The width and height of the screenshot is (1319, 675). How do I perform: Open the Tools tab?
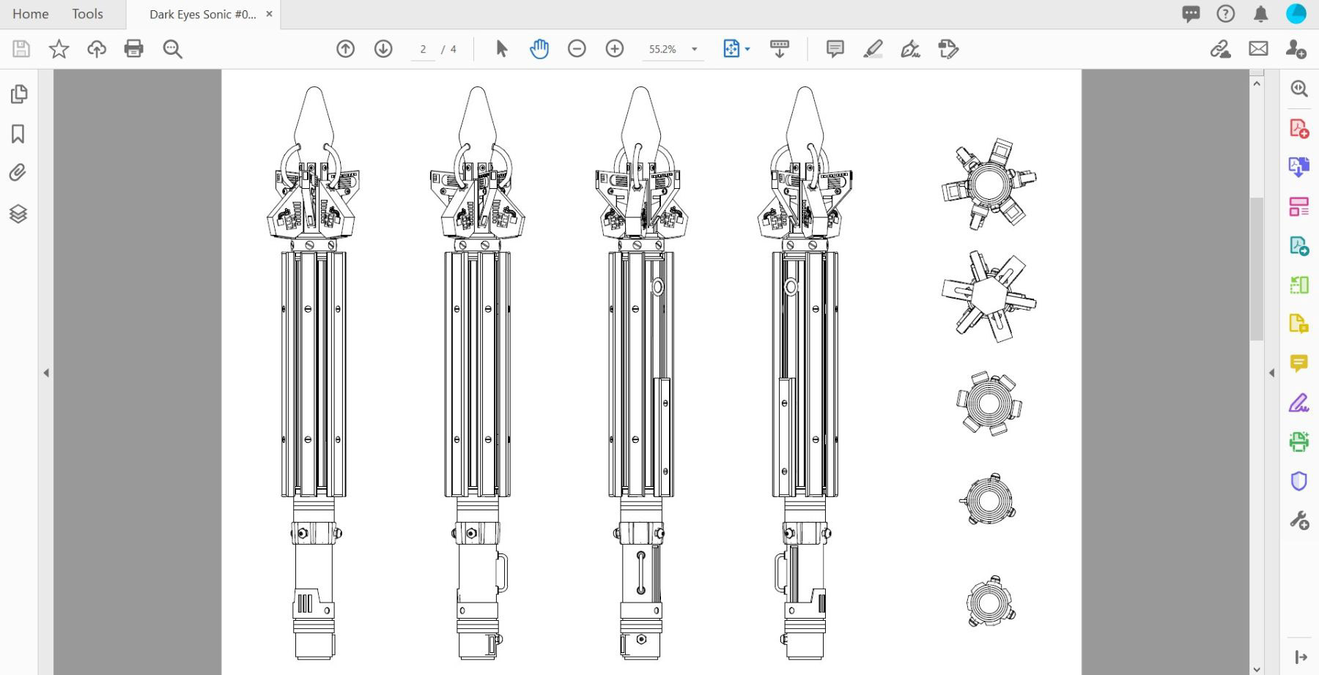tap(87, 14)
